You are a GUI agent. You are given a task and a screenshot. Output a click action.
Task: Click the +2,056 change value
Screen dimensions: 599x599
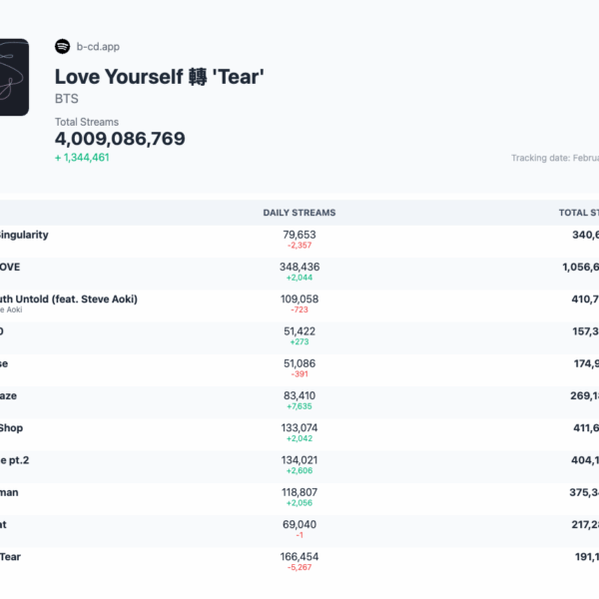pos(299,503)
